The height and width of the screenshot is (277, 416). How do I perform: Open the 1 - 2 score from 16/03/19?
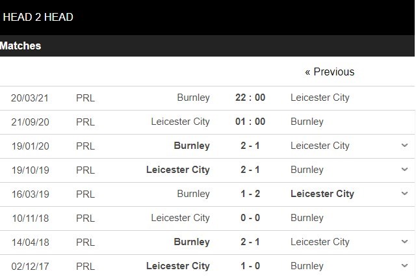click(250, 194)
